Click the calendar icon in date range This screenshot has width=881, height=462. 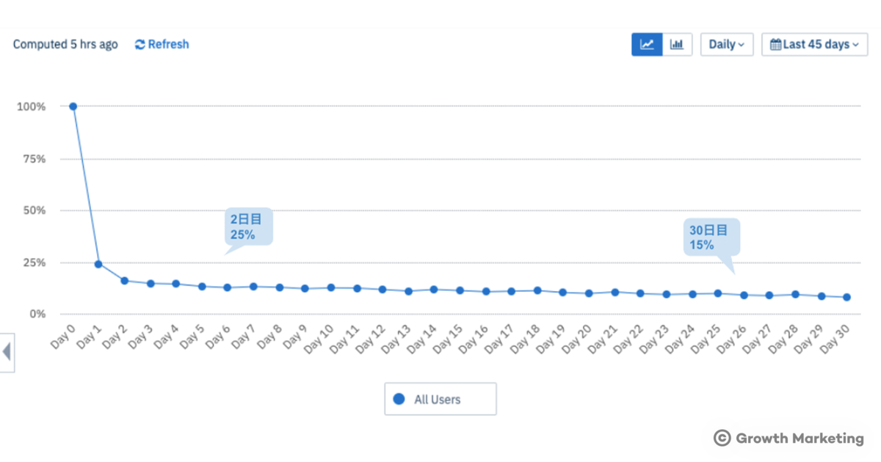775,44
